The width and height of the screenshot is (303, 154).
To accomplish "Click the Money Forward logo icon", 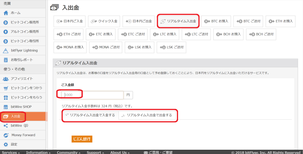I will (x=6, y=135).
